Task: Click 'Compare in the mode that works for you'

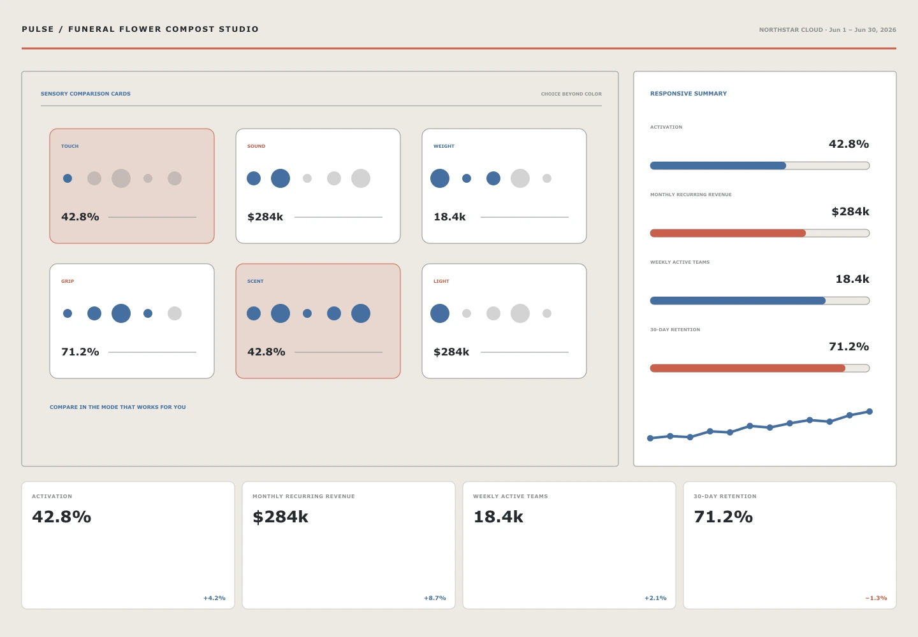Action: tap(118, 407)
